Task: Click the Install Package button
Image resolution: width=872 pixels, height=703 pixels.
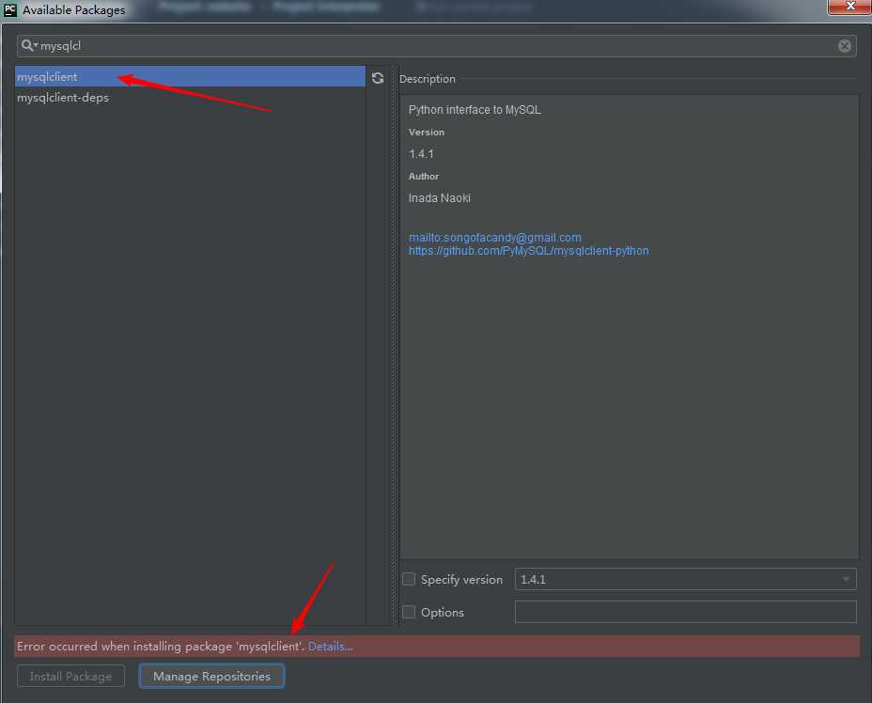Action: pyautogui.click(x=70, y=677)
